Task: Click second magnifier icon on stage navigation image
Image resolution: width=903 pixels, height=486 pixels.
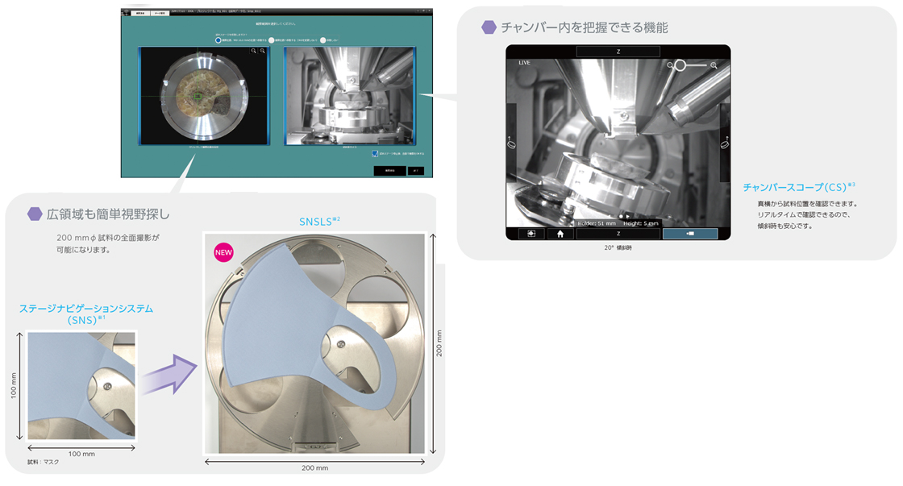Action: click(262, 51)
